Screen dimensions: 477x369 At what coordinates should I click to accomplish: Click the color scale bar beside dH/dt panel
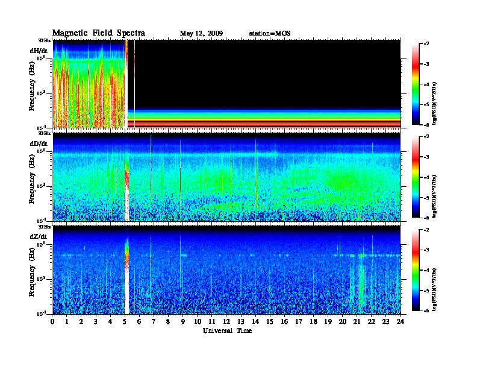pos(416,84)
